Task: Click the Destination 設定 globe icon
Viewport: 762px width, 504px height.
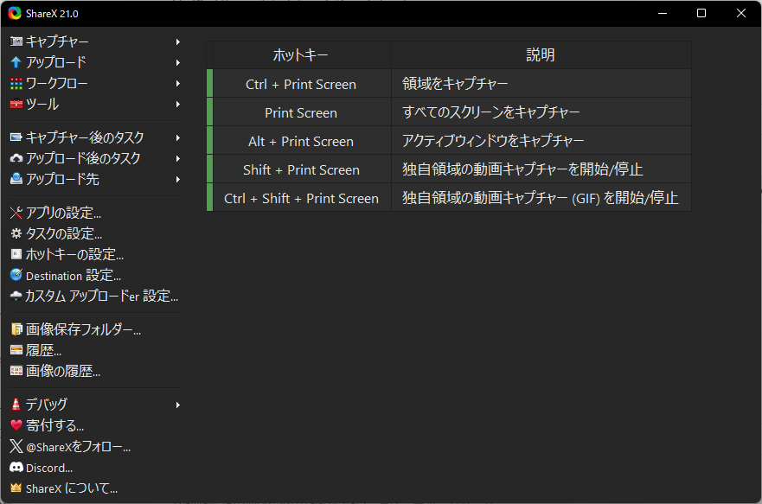Action: [16, 275]
